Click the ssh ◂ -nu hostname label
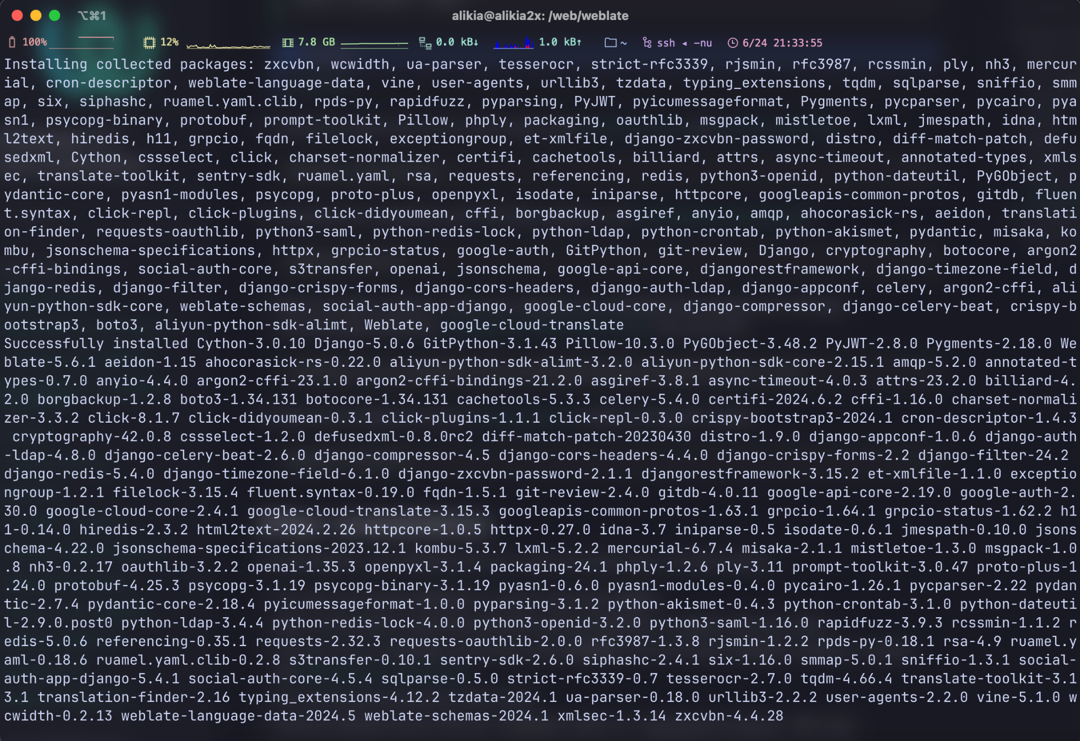This screenshot has width=1080, height=741. (683, 43)
